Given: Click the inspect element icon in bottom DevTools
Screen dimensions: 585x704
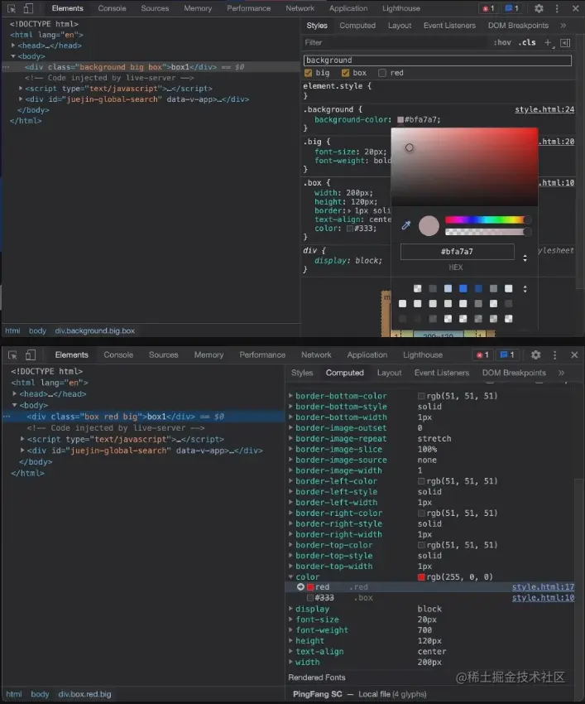Looking at the screenshot, I should pos(12,355).
